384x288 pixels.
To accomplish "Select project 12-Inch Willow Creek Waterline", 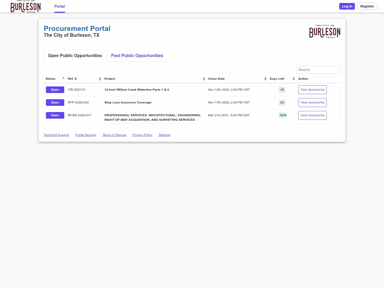I will [137, 90].
